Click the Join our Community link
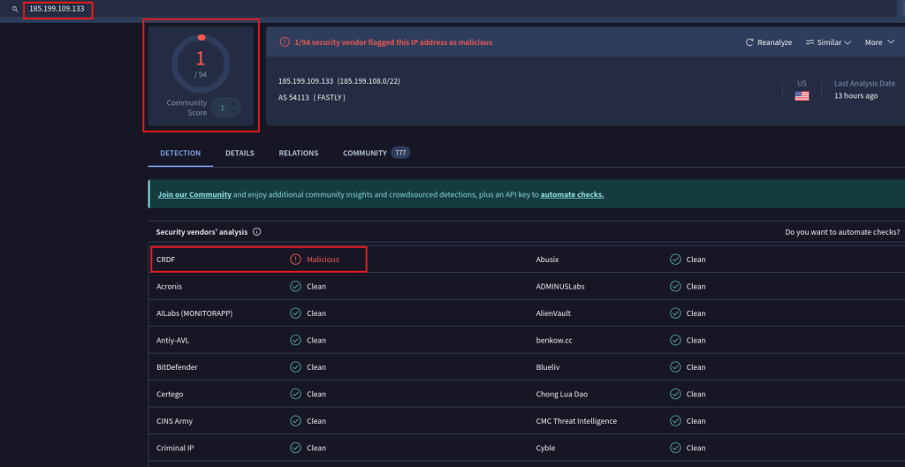905x467 pixels. pos(194,194)
